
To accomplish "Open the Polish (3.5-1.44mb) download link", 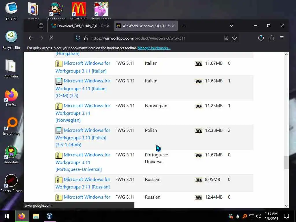I will click(83, 137).
